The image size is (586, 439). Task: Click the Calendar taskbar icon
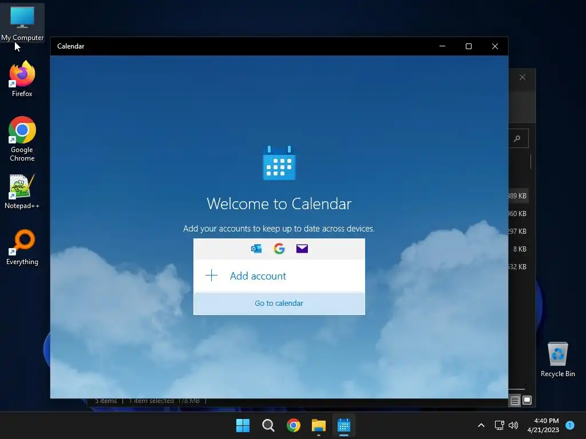pos(344,425)
